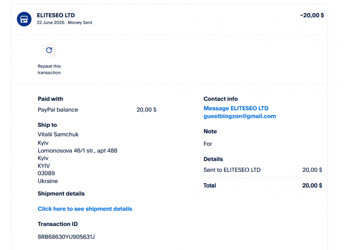Click the ELITESEO LTD header title
355x250 pixels.
[56, 15]
